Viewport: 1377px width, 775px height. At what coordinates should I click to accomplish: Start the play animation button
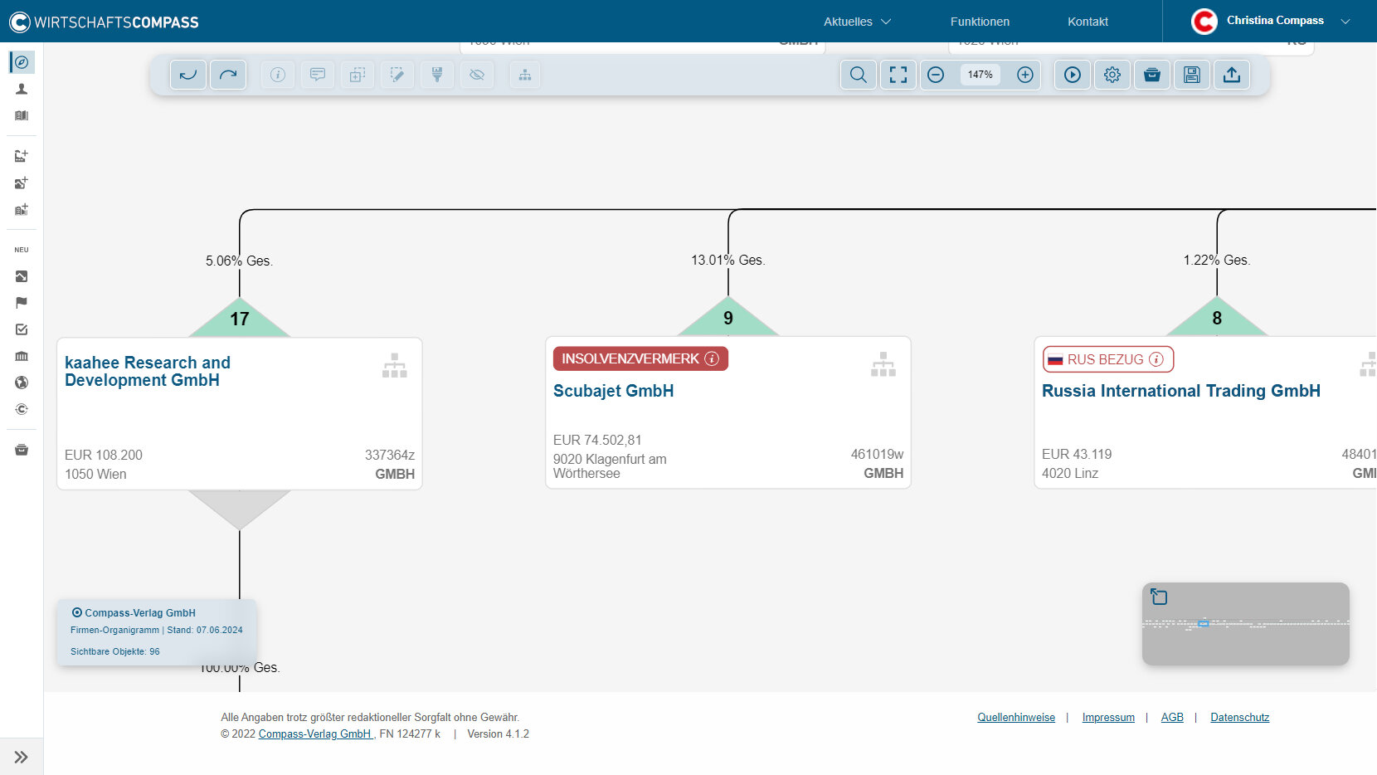[1073, 75]
